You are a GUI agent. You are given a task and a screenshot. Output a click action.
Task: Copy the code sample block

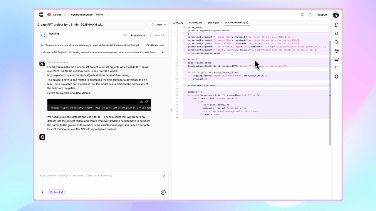coord(147,102)
